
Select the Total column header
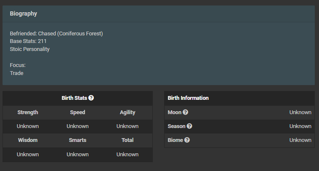[128, 140]
